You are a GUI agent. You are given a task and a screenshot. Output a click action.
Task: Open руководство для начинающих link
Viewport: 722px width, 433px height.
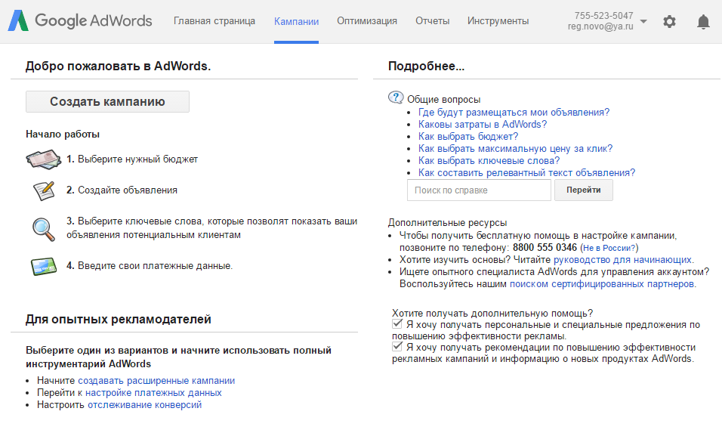(622, 260)
